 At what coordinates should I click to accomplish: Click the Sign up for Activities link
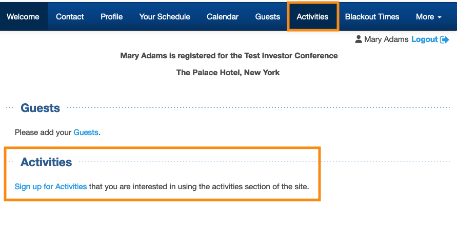click(x=51, y=187)
